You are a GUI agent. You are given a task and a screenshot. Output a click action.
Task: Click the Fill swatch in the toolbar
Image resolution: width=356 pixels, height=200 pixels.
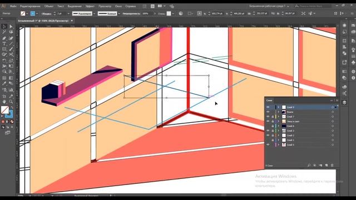tap(5, 110)
